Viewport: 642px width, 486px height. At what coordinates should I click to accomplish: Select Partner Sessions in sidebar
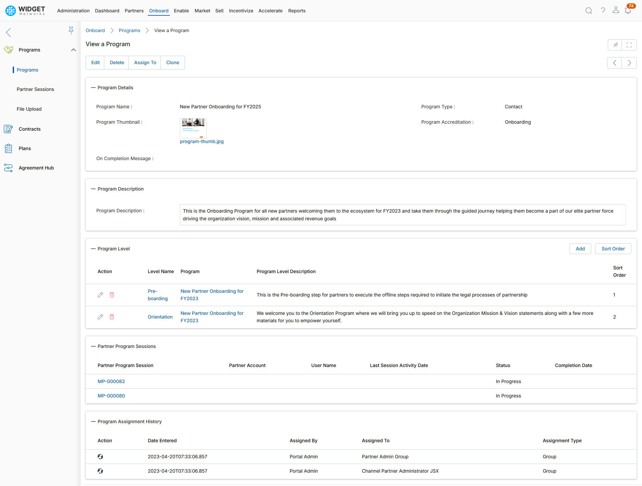35,89
